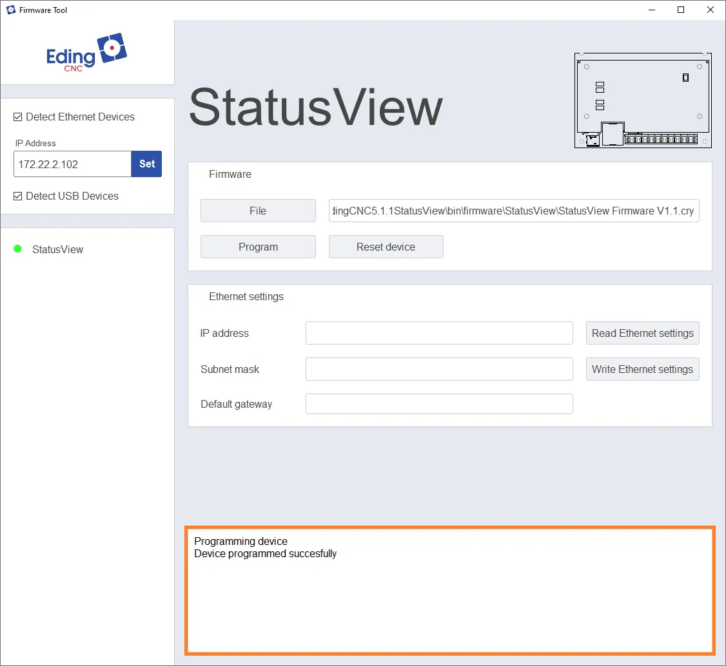Click the green StatusView status indicator dot

[17, 249]
